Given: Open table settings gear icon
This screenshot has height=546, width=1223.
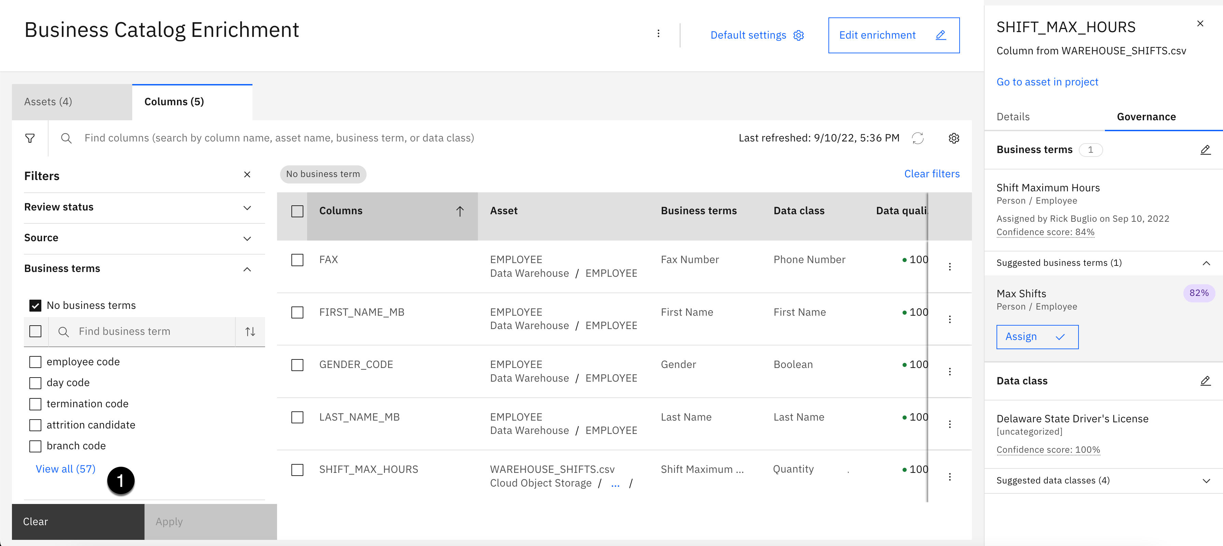Looking at the screenshot, I should coord(953,138).
